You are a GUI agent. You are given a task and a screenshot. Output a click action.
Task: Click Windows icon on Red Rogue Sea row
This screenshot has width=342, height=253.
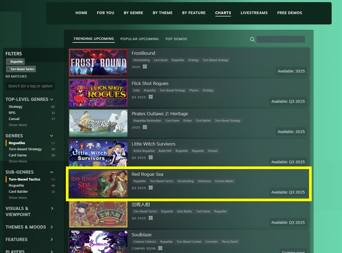151,188
